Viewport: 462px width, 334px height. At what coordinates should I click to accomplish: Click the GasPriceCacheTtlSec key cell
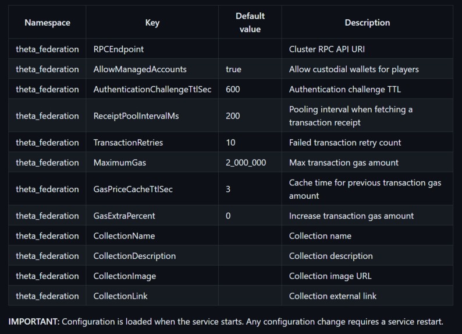pos(133,189)
